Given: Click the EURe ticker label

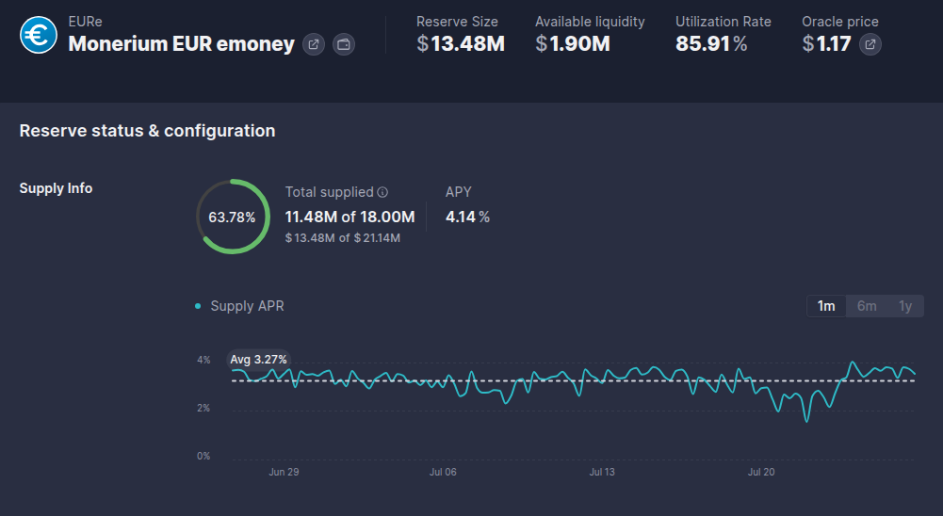Looking at the screenshot, I should point(86,22).
